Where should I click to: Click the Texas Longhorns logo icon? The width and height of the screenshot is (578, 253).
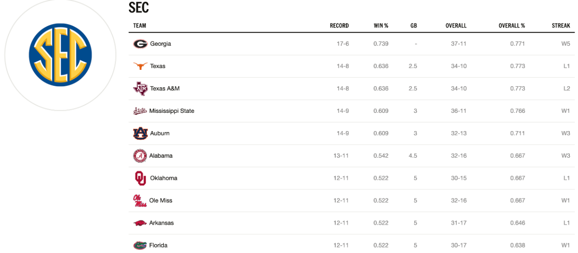[140, 66]
